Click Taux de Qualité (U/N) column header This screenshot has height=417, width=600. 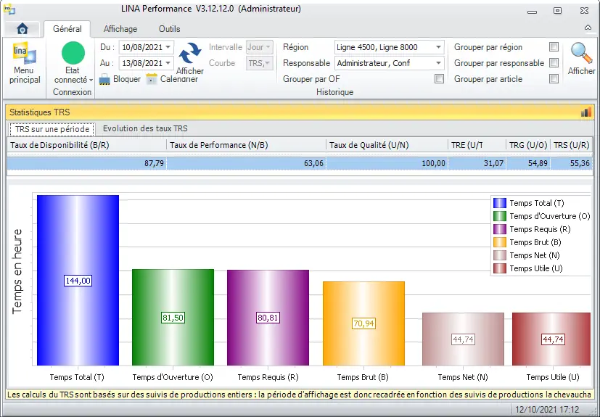[x=387, y=145]
